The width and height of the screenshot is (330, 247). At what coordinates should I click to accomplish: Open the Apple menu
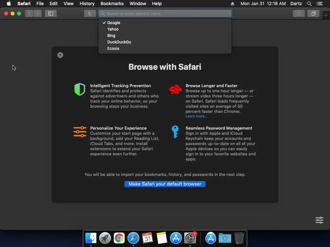coord(9,4)
